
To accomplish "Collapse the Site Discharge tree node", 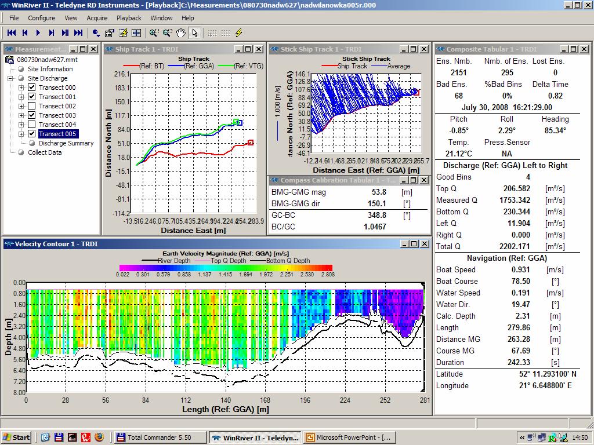I will point(10,78).
